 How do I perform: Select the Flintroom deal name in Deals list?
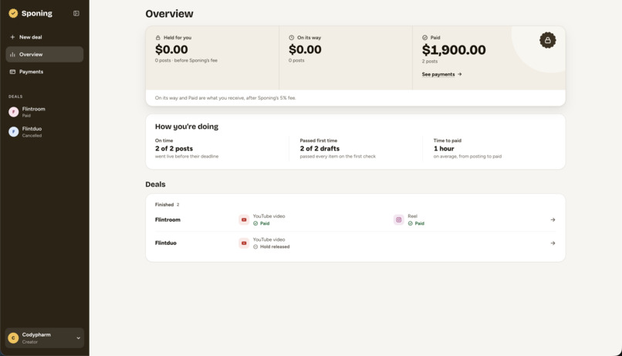click(167, 220)
